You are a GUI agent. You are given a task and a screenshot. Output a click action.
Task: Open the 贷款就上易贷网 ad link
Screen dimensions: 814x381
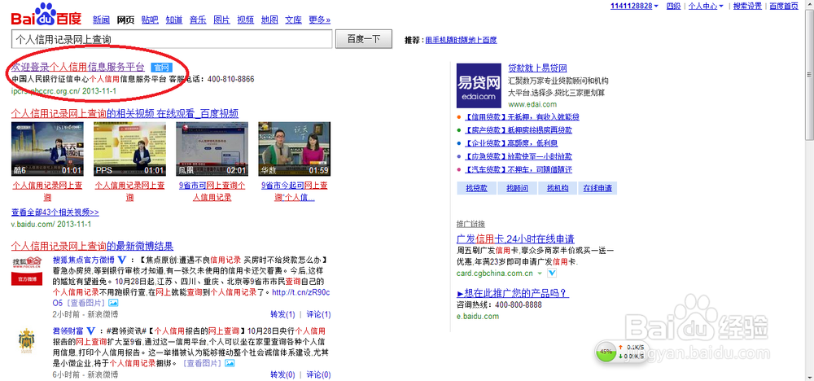click(537, 68)
